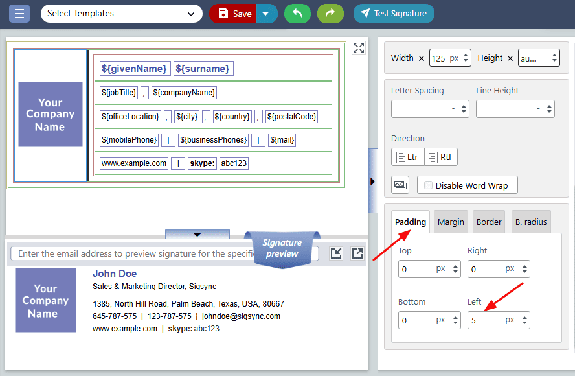Open signature preview in new window
This screenshot has height=376, width=575.
click(357, 253)
